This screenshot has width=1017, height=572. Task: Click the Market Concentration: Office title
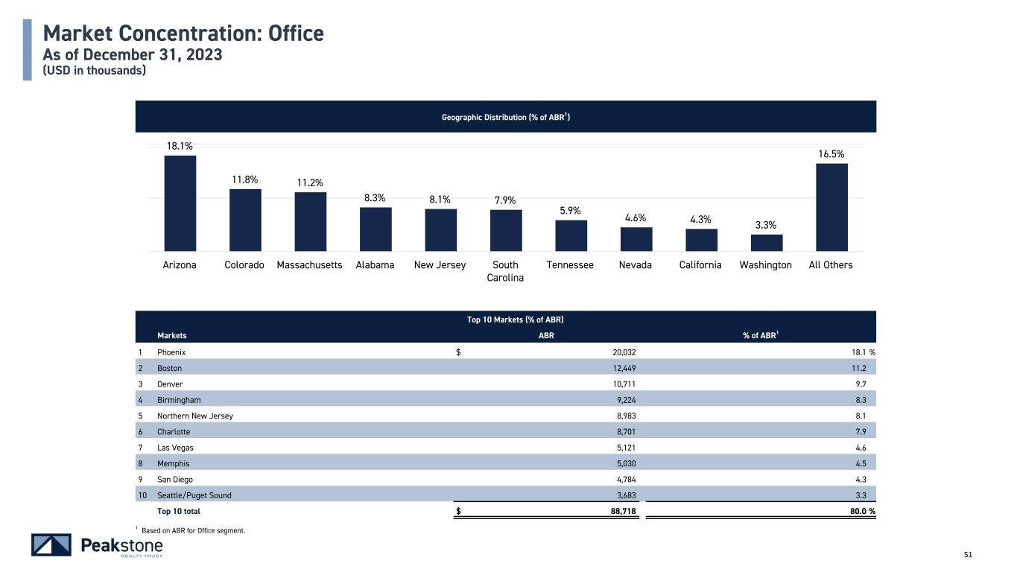183,34
